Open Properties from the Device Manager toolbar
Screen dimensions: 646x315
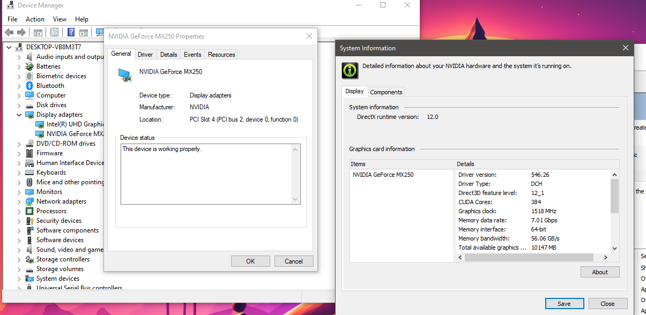[x=54, y=32]
